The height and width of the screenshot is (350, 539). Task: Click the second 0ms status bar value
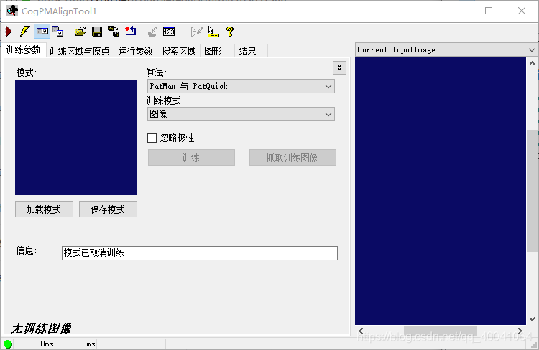coord(88,344)
